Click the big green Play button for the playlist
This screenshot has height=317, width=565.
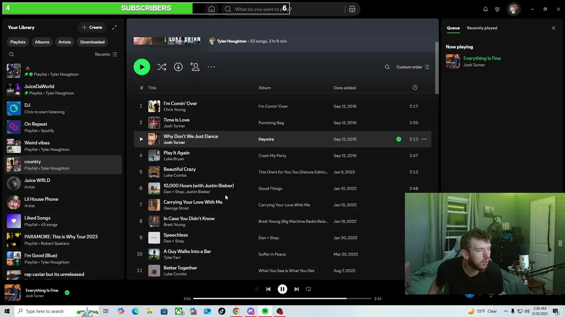(142, 67)
